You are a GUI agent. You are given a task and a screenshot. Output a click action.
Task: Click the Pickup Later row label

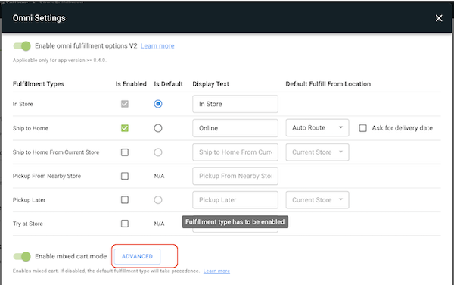[x=29, y=200]
